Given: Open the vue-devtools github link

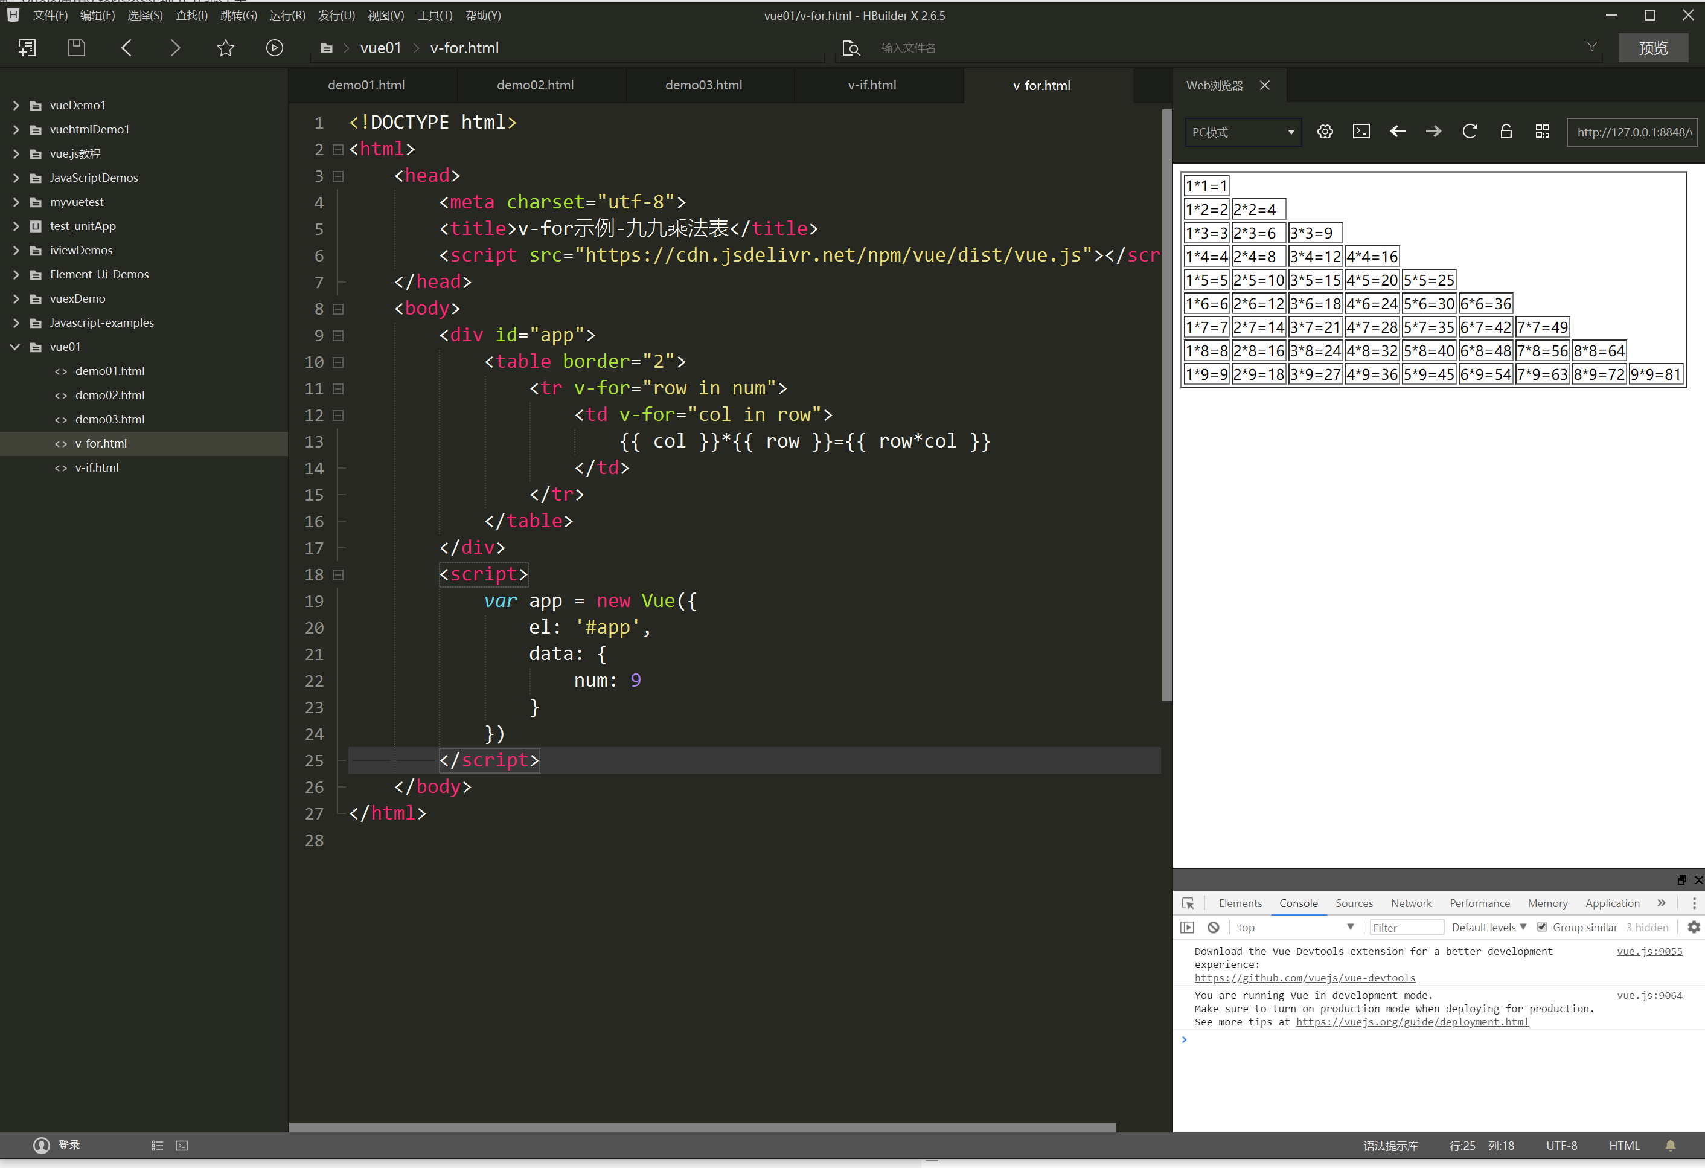Looking at the screenshot, I should [1305, 978].
